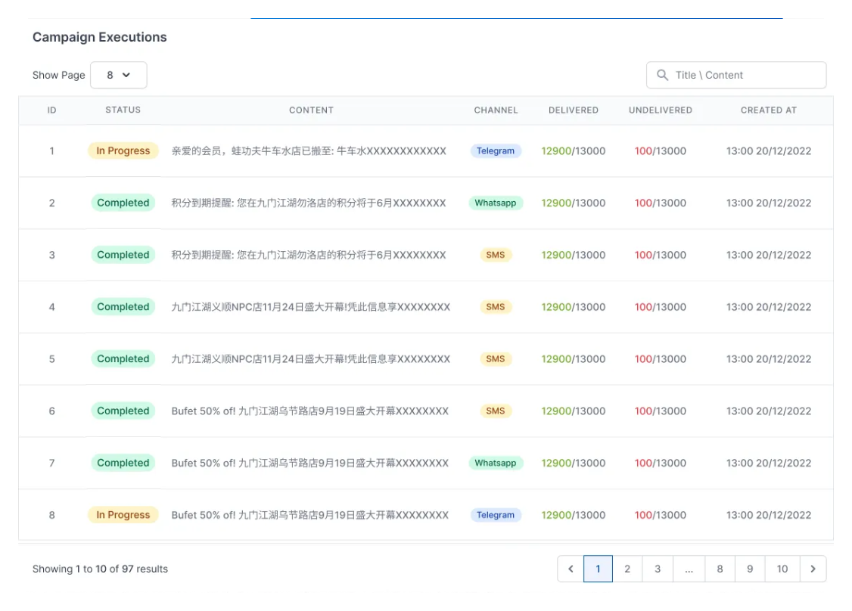Click the pagination ellipsis button
Screen dimensions: 852x611
[x=689, y=569]
